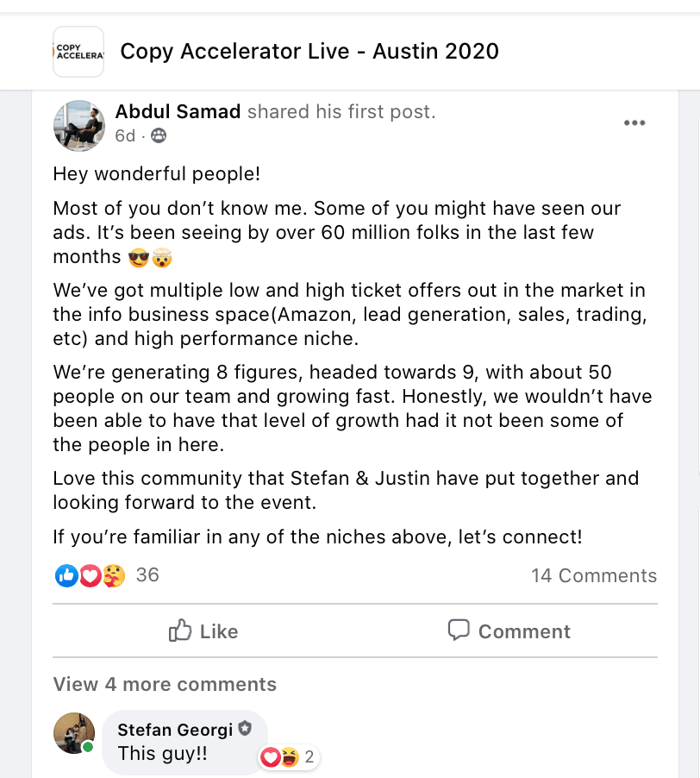Click the Comment button under the post

tap(509, 631)
